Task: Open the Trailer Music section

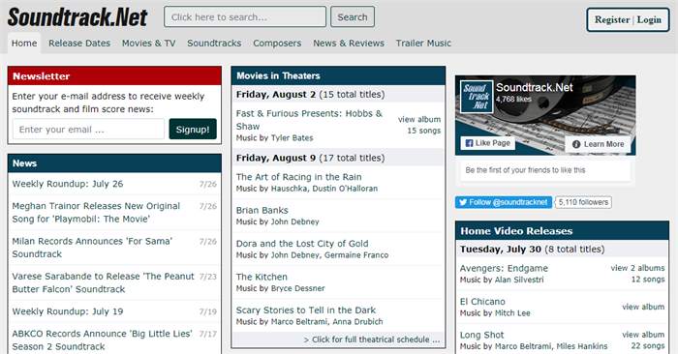Action: point(423,44)
